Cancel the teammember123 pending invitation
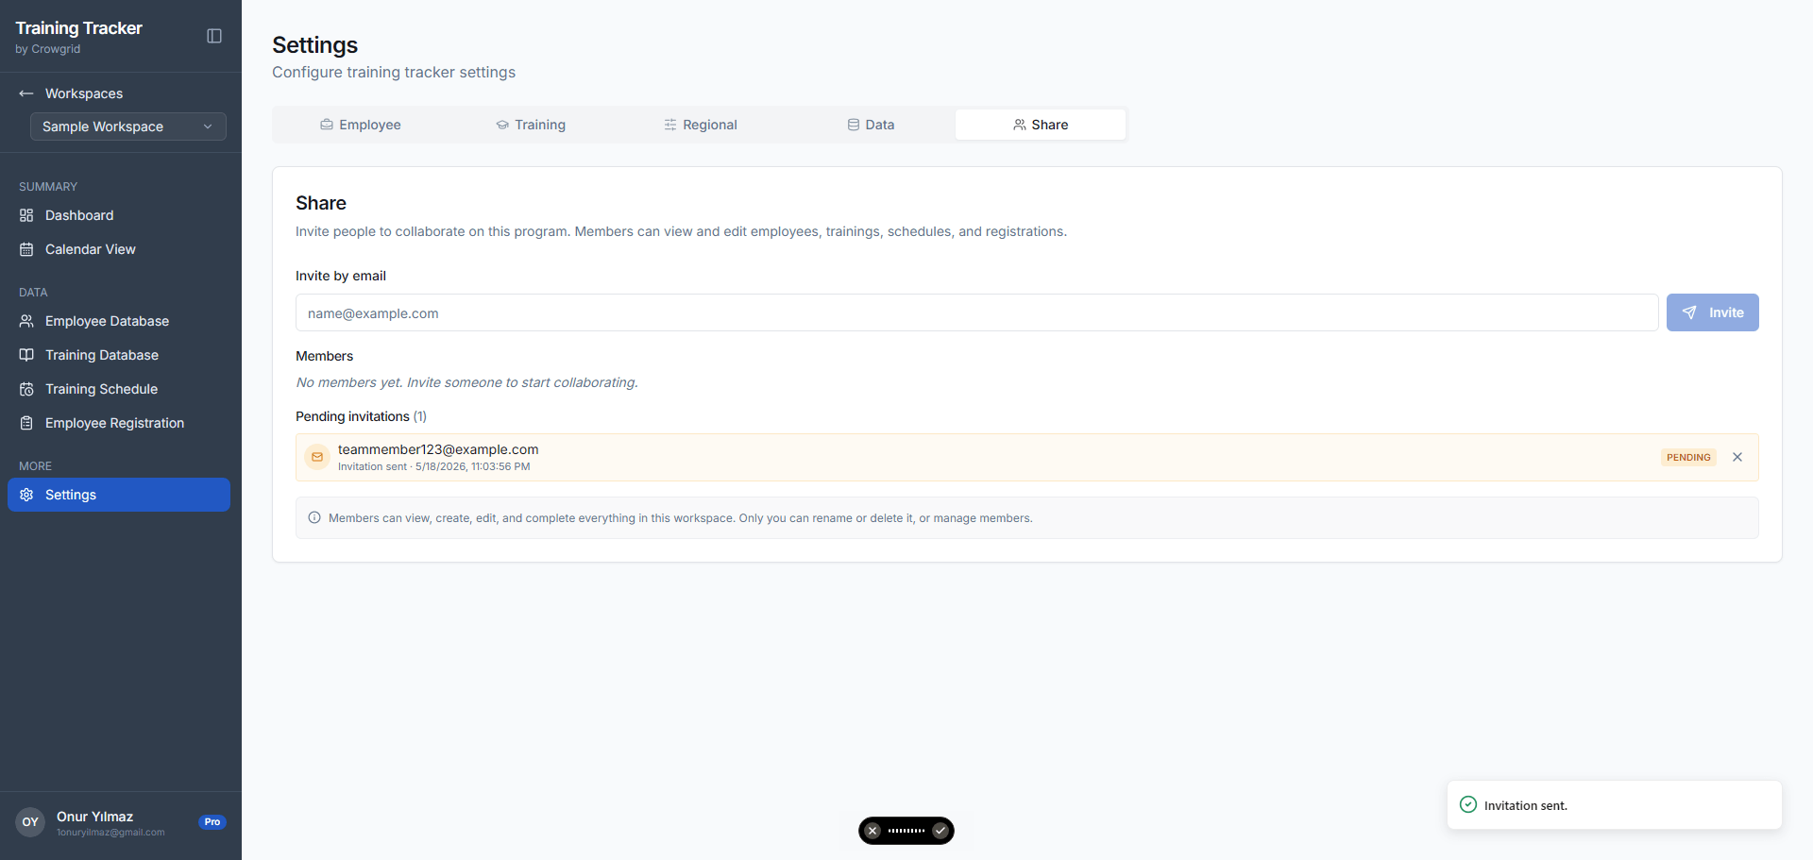 [1737, 457]
